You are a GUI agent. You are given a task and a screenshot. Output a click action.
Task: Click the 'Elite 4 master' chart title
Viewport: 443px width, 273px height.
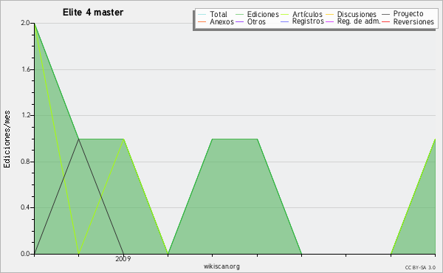click(93, 13)
